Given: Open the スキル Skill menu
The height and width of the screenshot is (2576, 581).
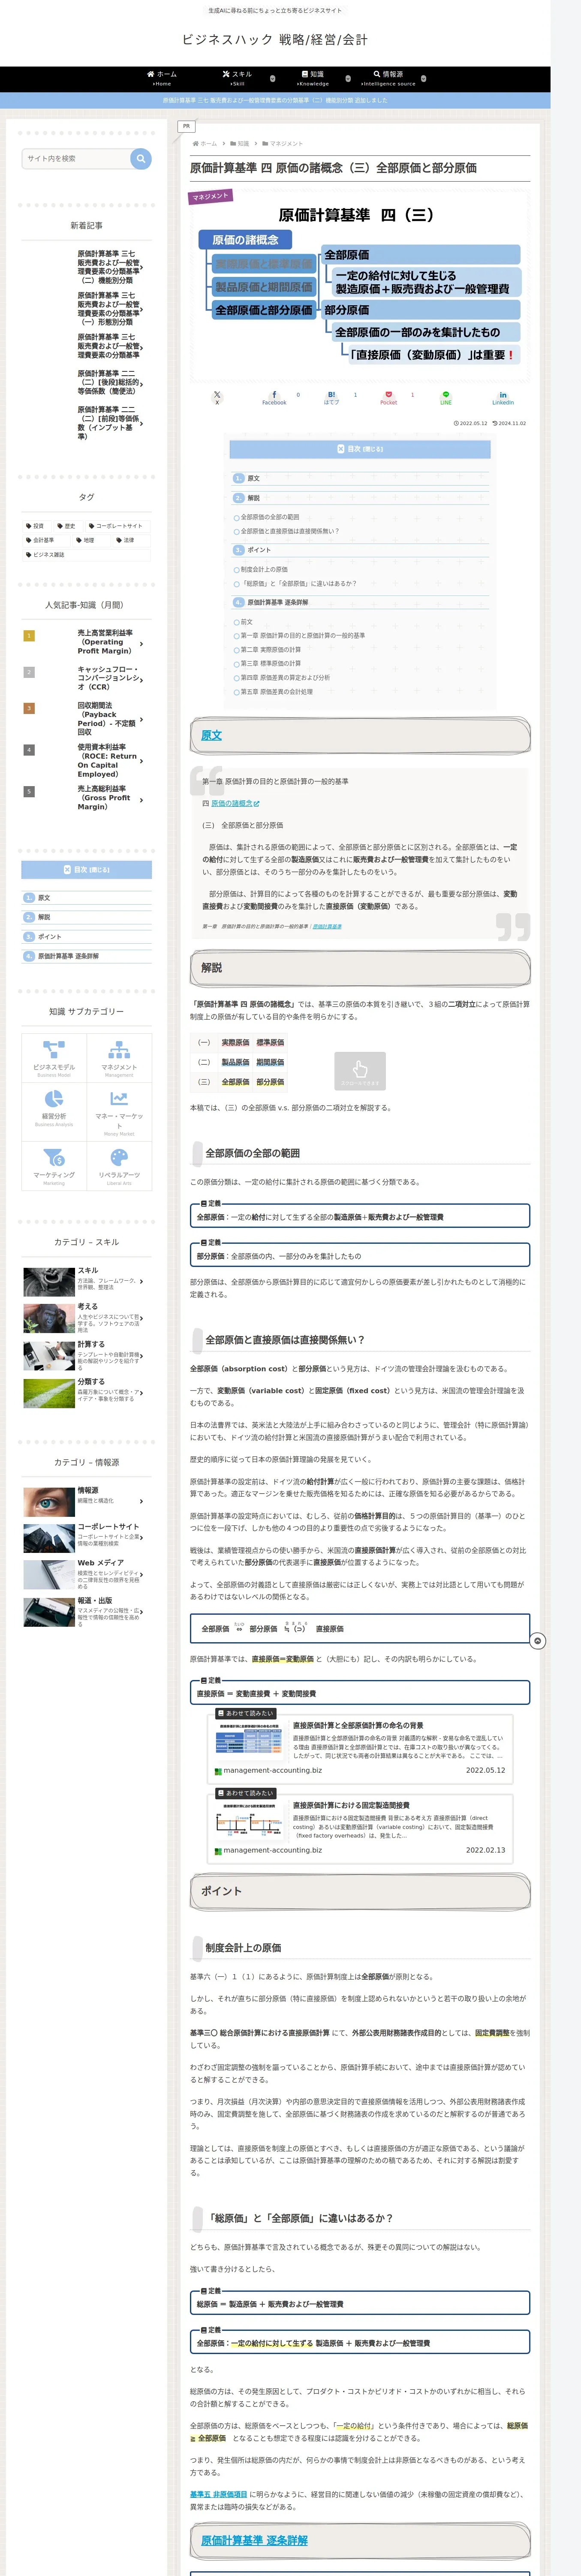Looking at the screenshot, I should coord(237,78).
